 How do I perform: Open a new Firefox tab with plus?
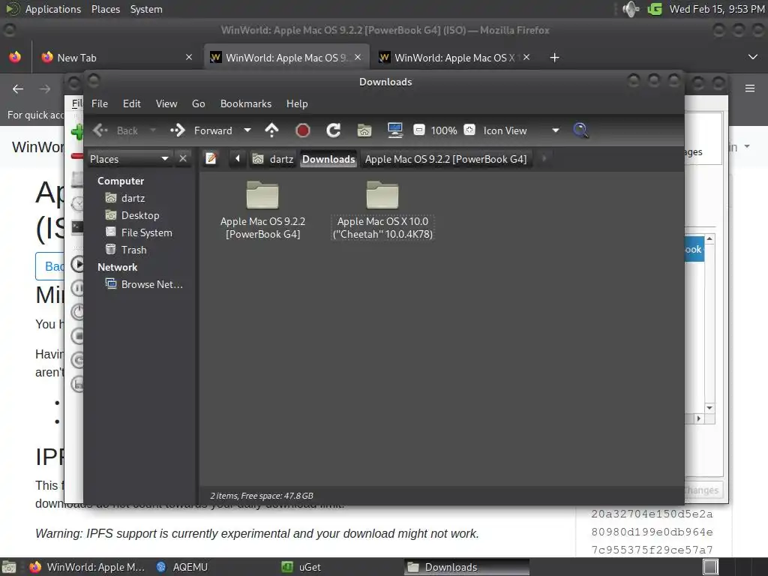pyautogui.click(x=554, y=58)
